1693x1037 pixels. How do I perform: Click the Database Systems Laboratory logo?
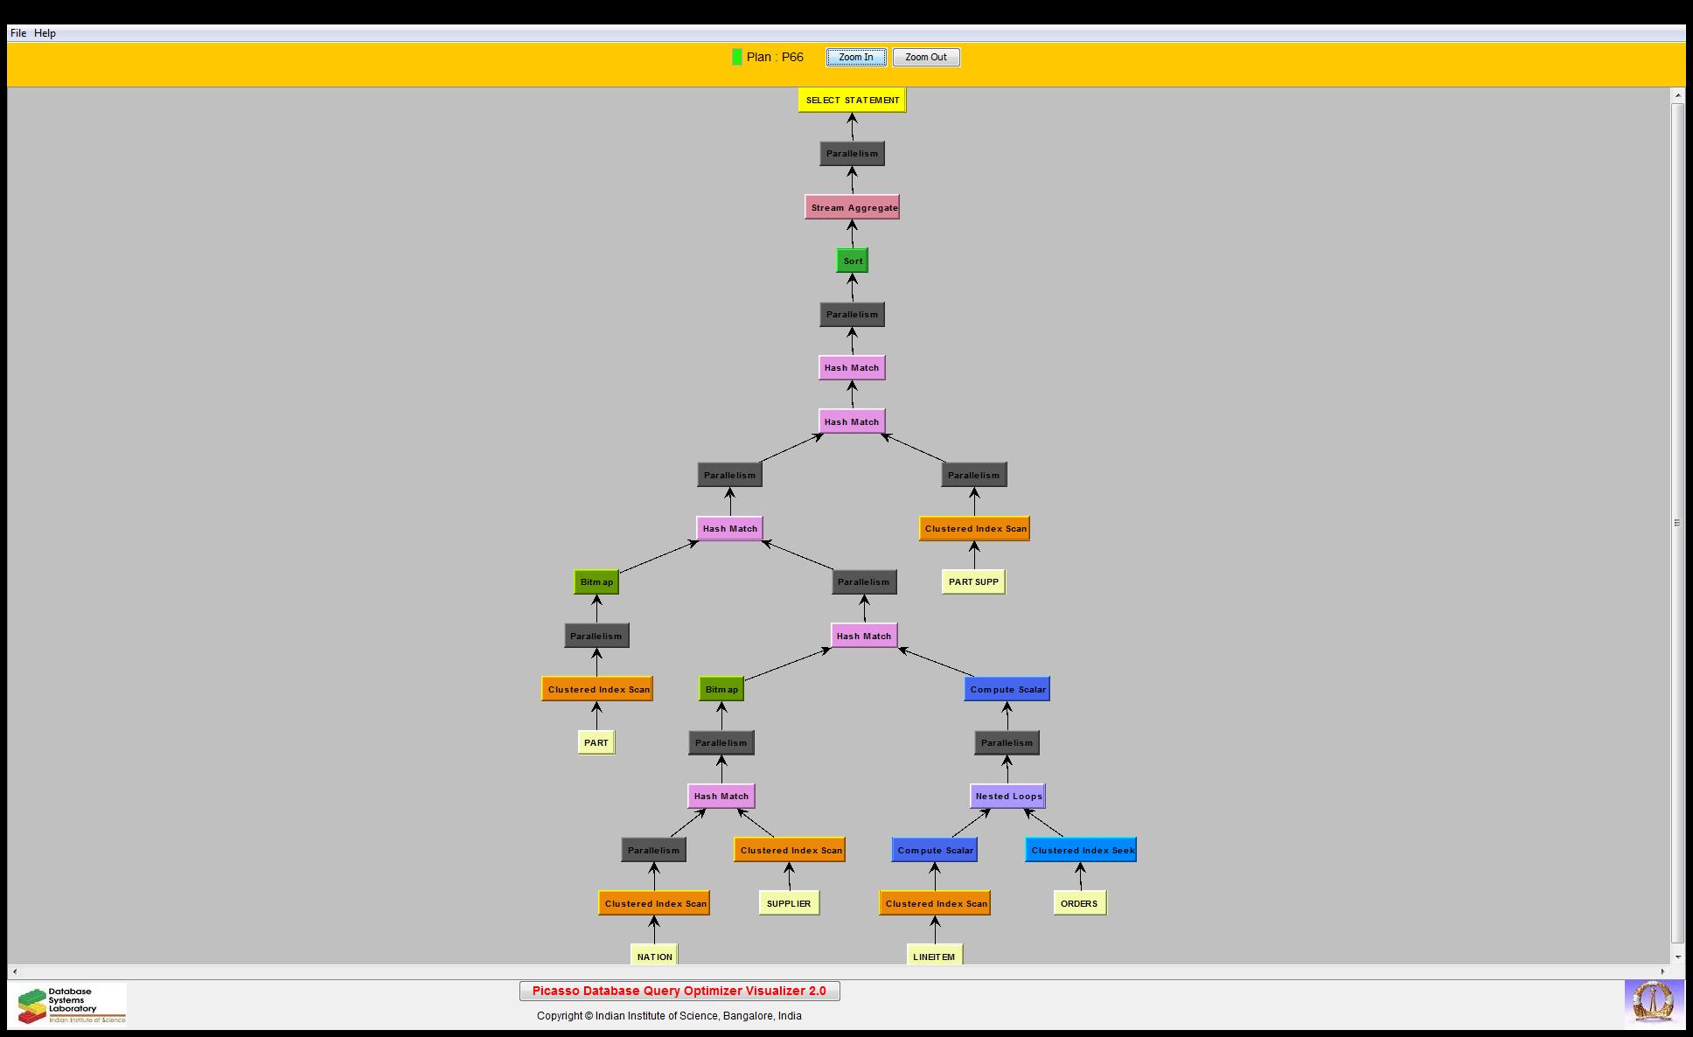click(70, 1005)
